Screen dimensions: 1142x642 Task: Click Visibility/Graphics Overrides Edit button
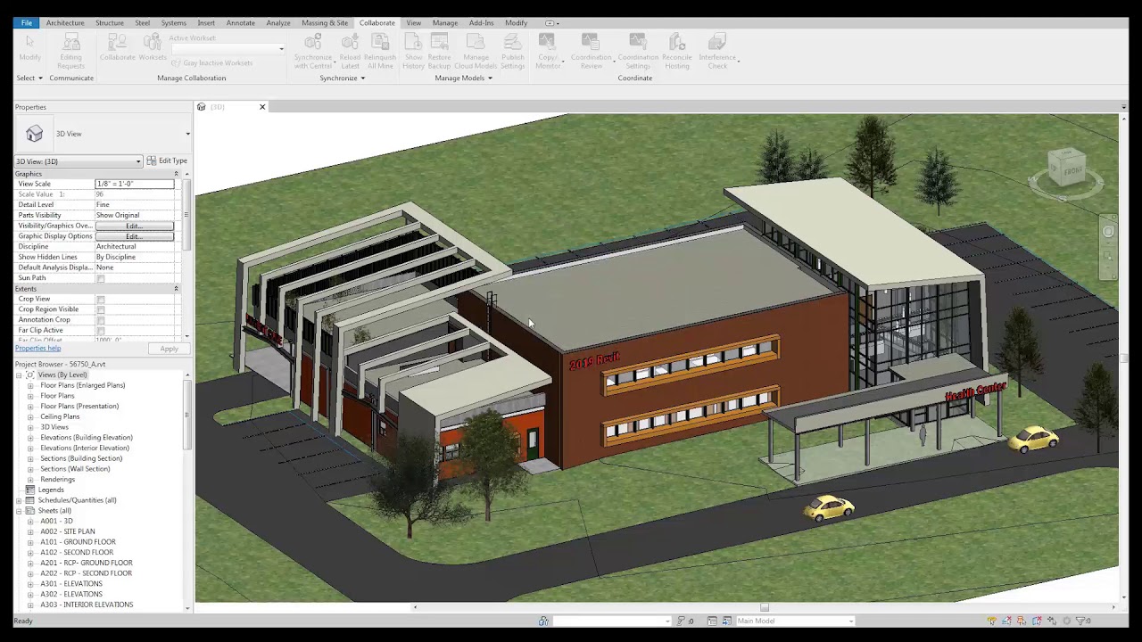coord(135,226)
